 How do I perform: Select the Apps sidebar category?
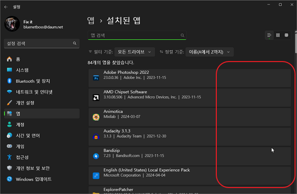point(42,114)
